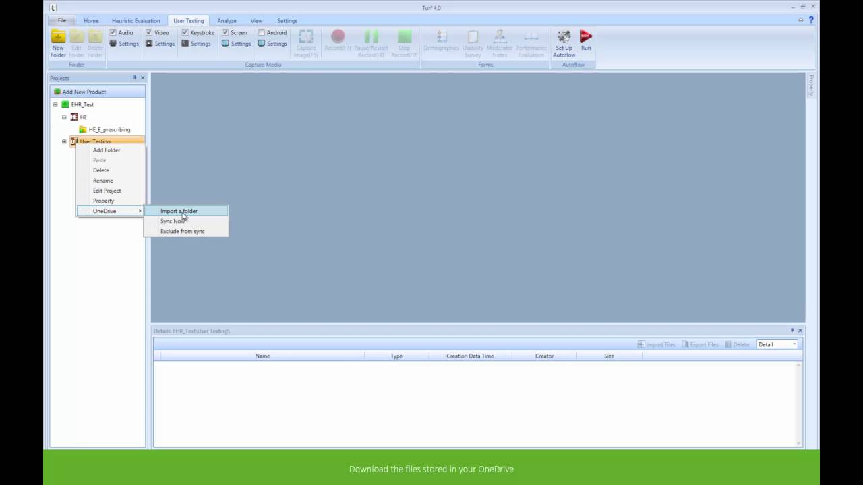Collapse the EHR_Test tree node
Image resolution: width=863 pixels, height=485 pixels.
coord(55,104)
